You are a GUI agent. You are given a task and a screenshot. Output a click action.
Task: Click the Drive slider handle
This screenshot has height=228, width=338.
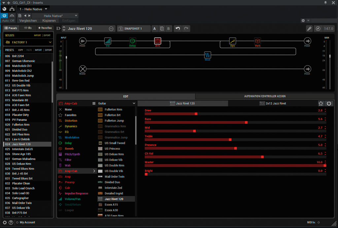tap(196, 114)
